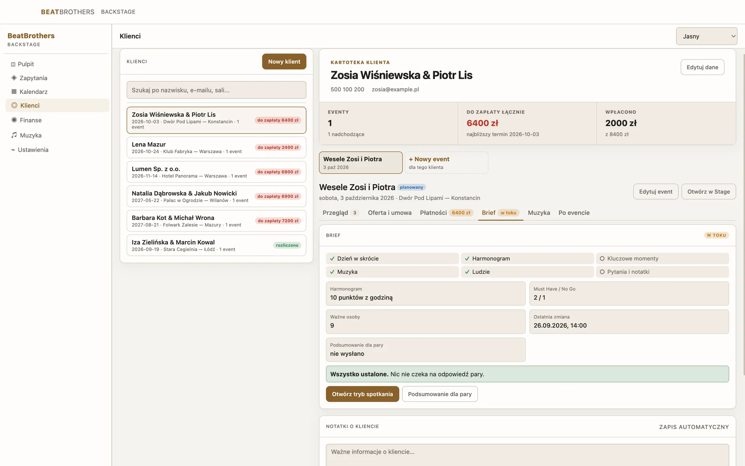
Task: Click the zosia@example.pl email address
Action: [395, 89]
